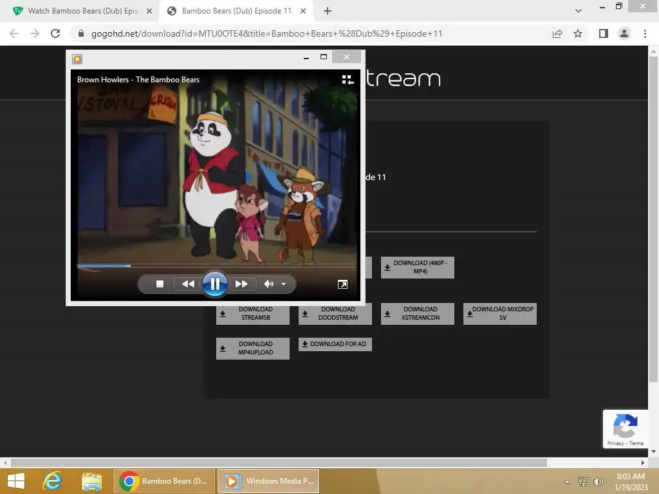This screenshot has height=494, width=659.
Task: Open Chrome tab search chevron
Action: point(579,11)
